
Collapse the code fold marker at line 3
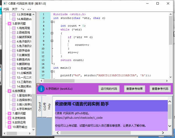[x=52, y=22]
